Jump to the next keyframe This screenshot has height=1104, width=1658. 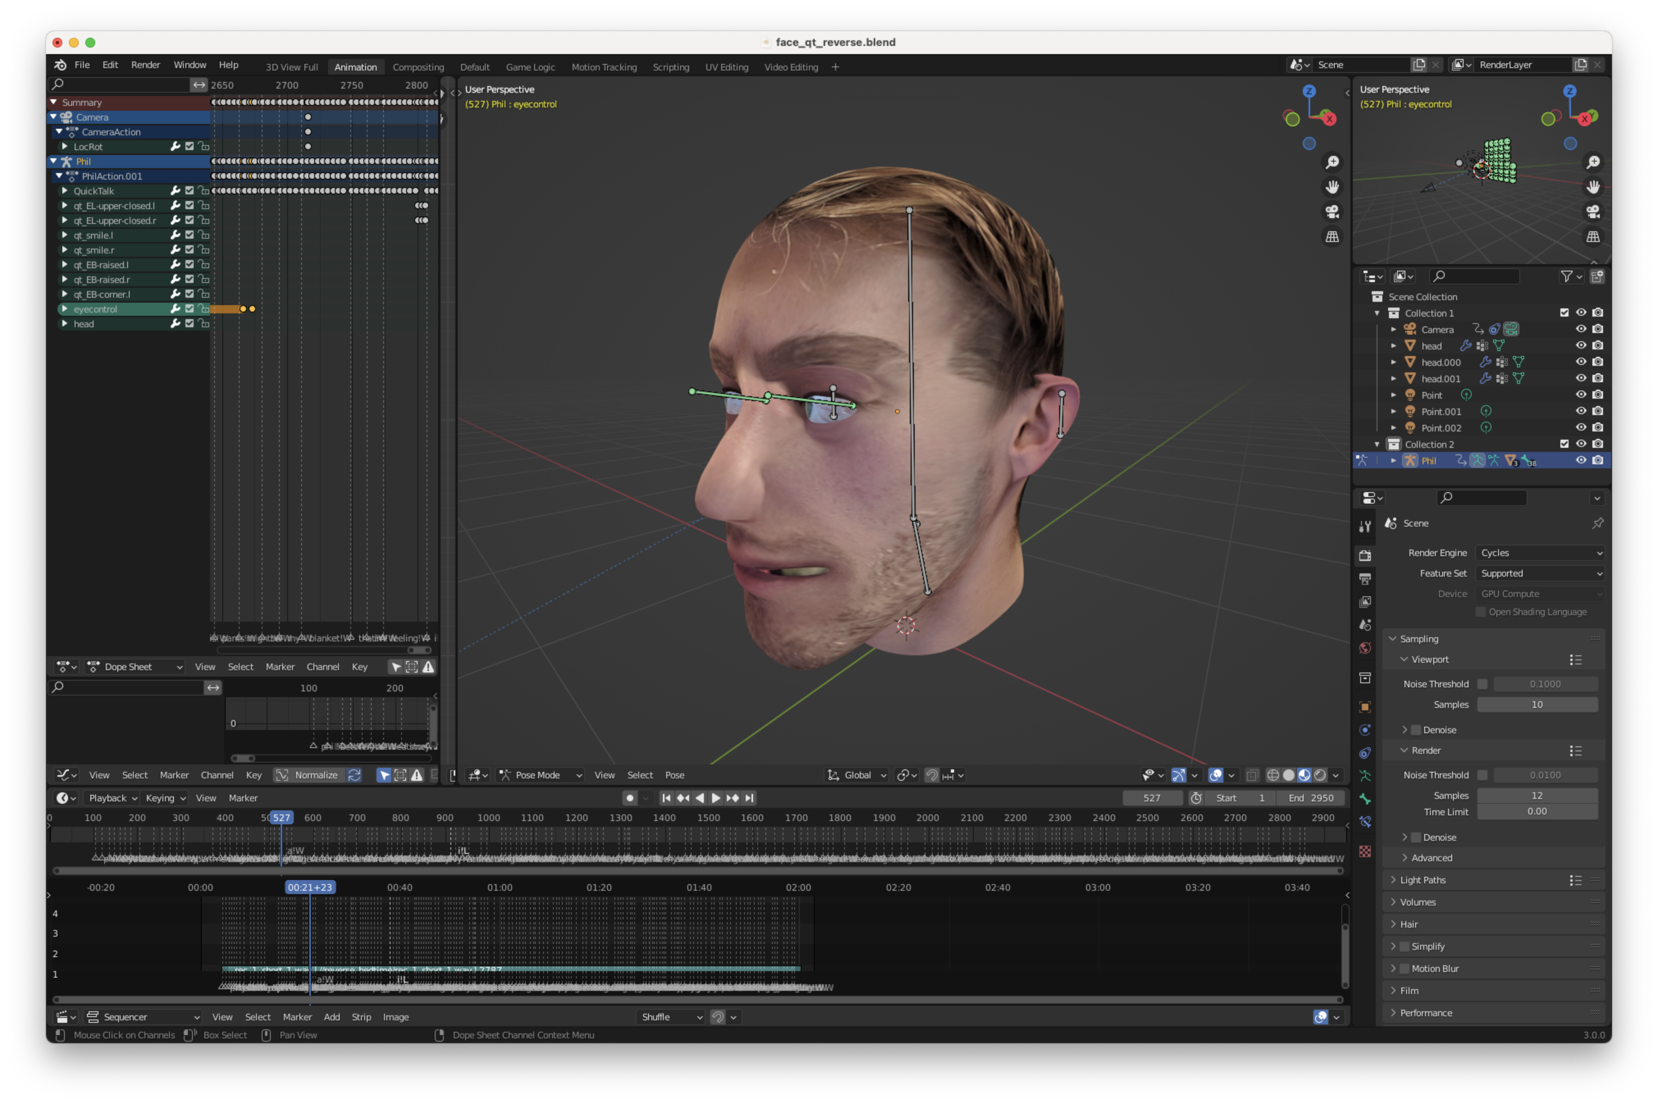733,798
